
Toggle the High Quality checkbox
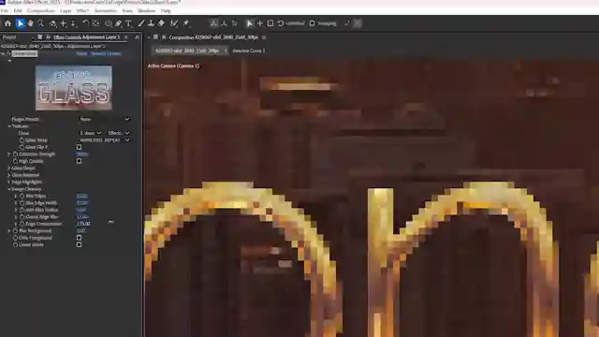tap(79, 161)
